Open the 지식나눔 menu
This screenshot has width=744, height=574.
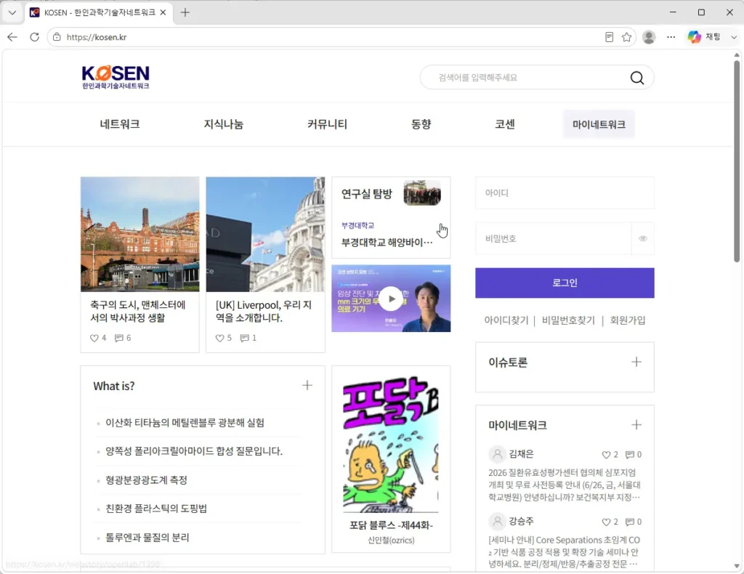coord(224,124)
